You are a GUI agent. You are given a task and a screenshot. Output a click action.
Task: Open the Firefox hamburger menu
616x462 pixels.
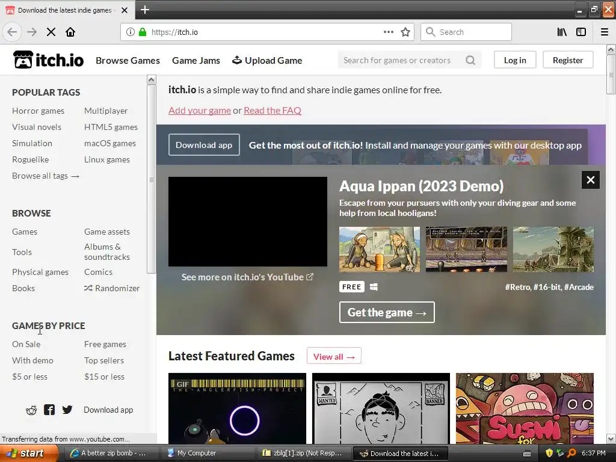605,32
